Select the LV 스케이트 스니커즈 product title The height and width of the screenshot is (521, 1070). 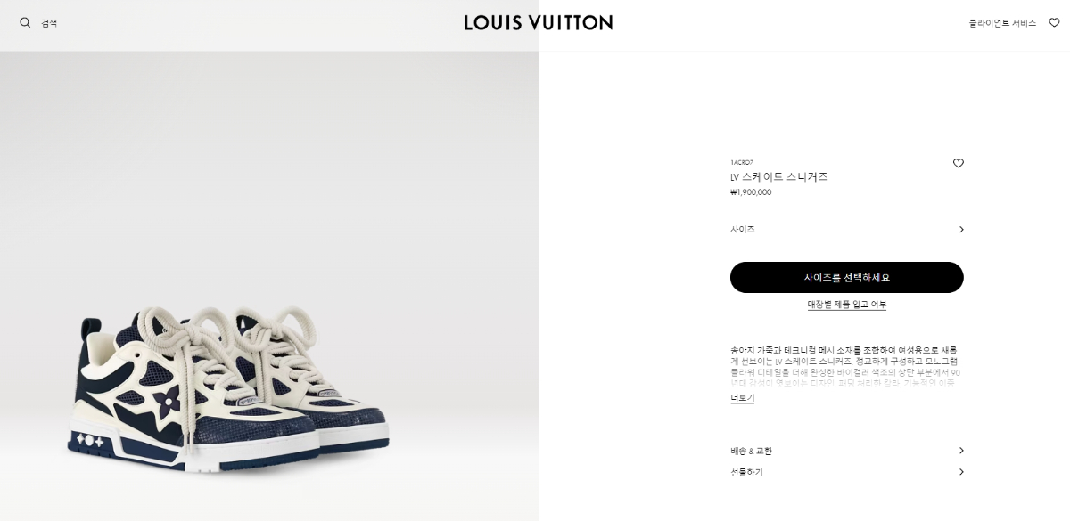[x=779, y=177]
